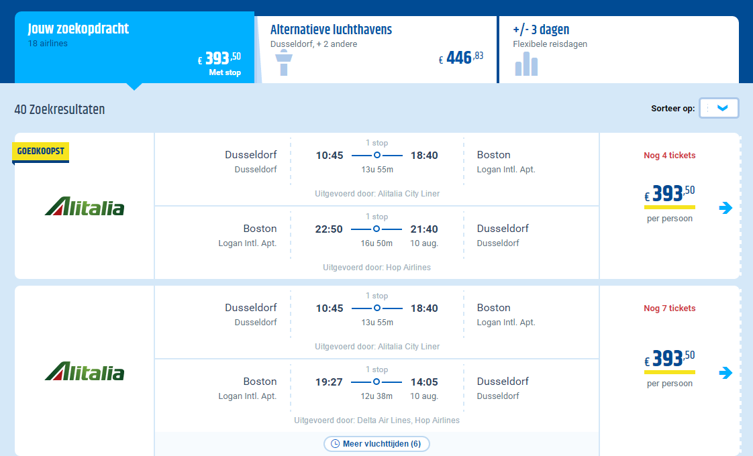The image size is (753, 456).
Task: Select the € 393,50 price of first result
Action: tap(669, 194)
